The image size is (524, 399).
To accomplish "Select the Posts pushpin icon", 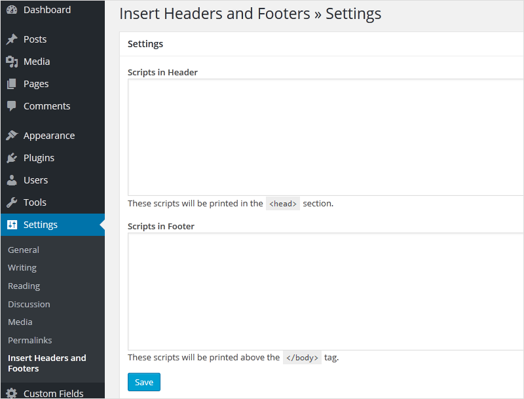I will pyautogui.click(x=12, y=39).
